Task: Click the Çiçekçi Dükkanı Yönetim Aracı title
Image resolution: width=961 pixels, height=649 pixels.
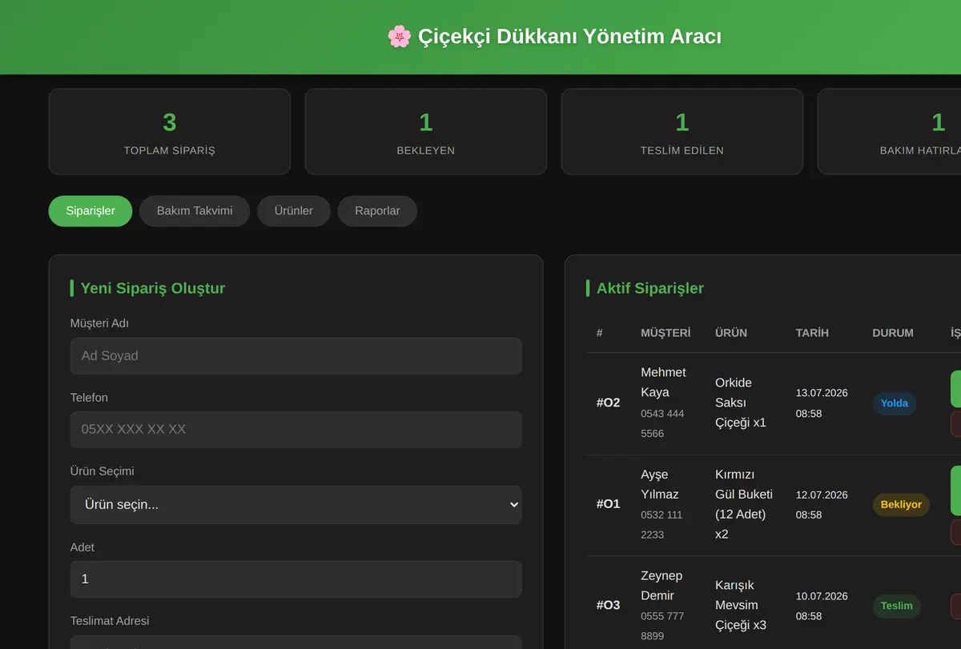Action: tap(569, 37)
